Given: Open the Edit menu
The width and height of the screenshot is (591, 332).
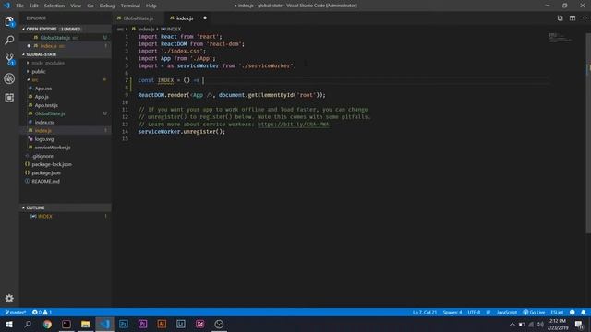Looking at the screenshot, I should (x=34, y=6).
